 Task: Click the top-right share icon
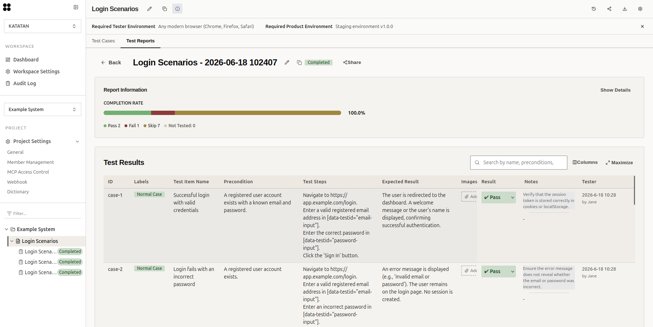[x=609, y=9]
